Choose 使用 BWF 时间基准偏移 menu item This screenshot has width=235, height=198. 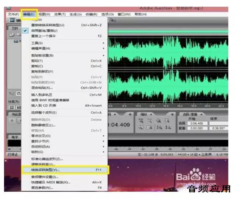click(x=65, y=100)
